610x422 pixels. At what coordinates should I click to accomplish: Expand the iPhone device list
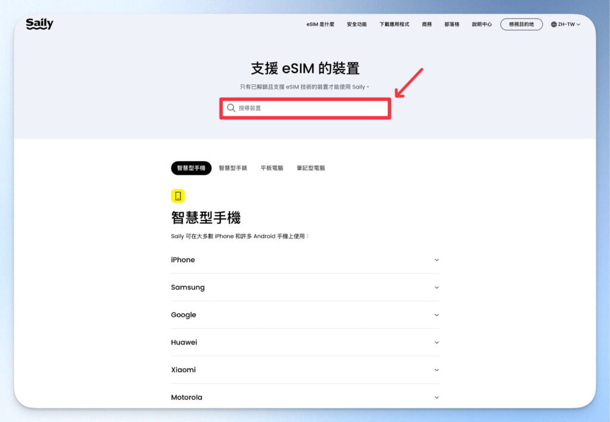tap(305, 260)
